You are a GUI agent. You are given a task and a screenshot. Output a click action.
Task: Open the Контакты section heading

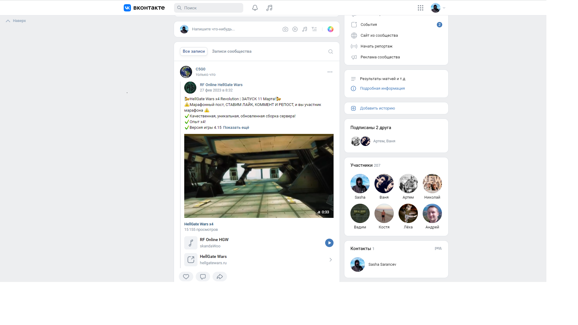pos(362,249)
